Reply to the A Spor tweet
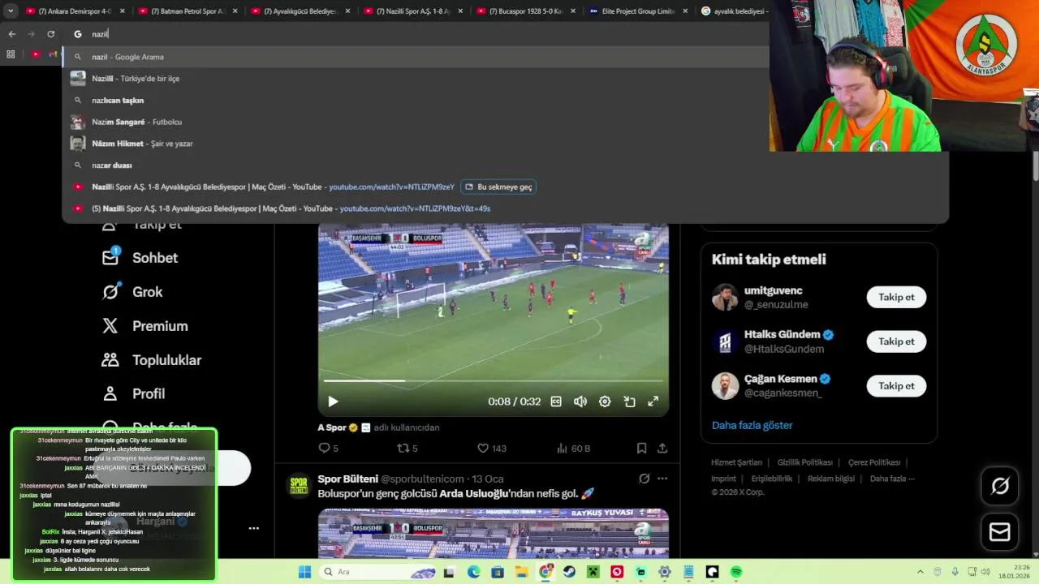This screenshot has width=1039, height=584. [328, 448]
